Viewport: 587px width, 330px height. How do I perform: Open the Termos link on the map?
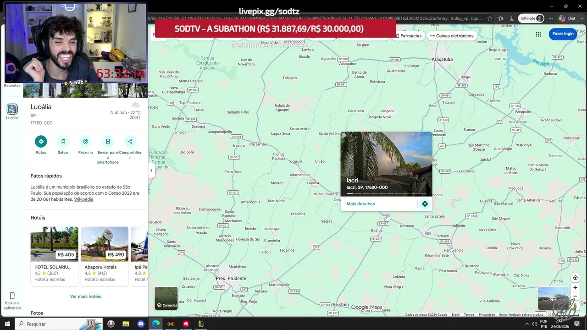coord(469,314)
